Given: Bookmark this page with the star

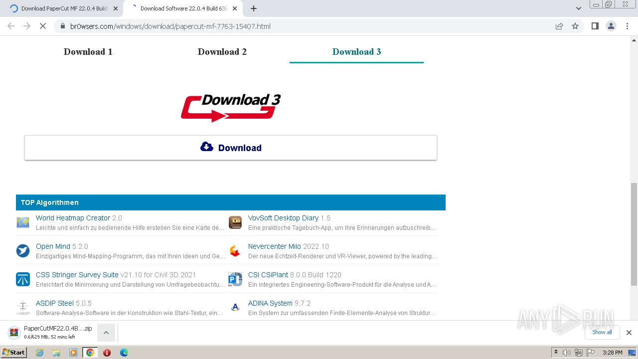Looking at the screenshot, I should click(x=575, y=26).
